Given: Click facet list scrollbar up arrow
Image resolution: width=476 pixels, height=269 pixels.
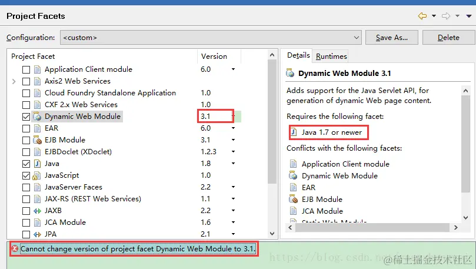Looking at the screenshot, I should click(272, 55).
